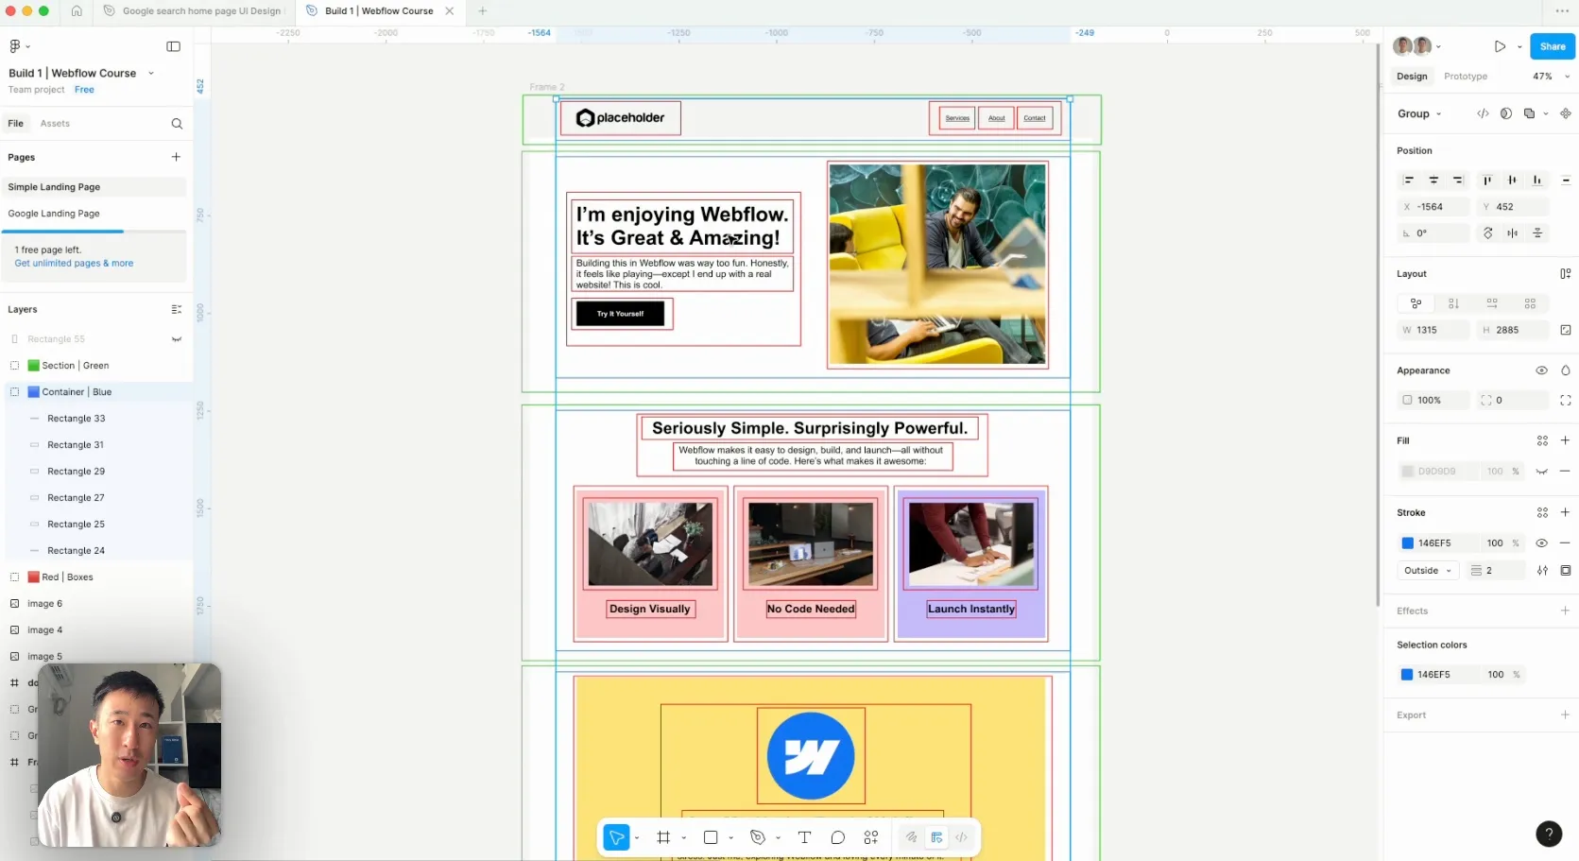Switch to the Prototype tab
This screenshot has width=1579, height=861.
(1465, 77)
